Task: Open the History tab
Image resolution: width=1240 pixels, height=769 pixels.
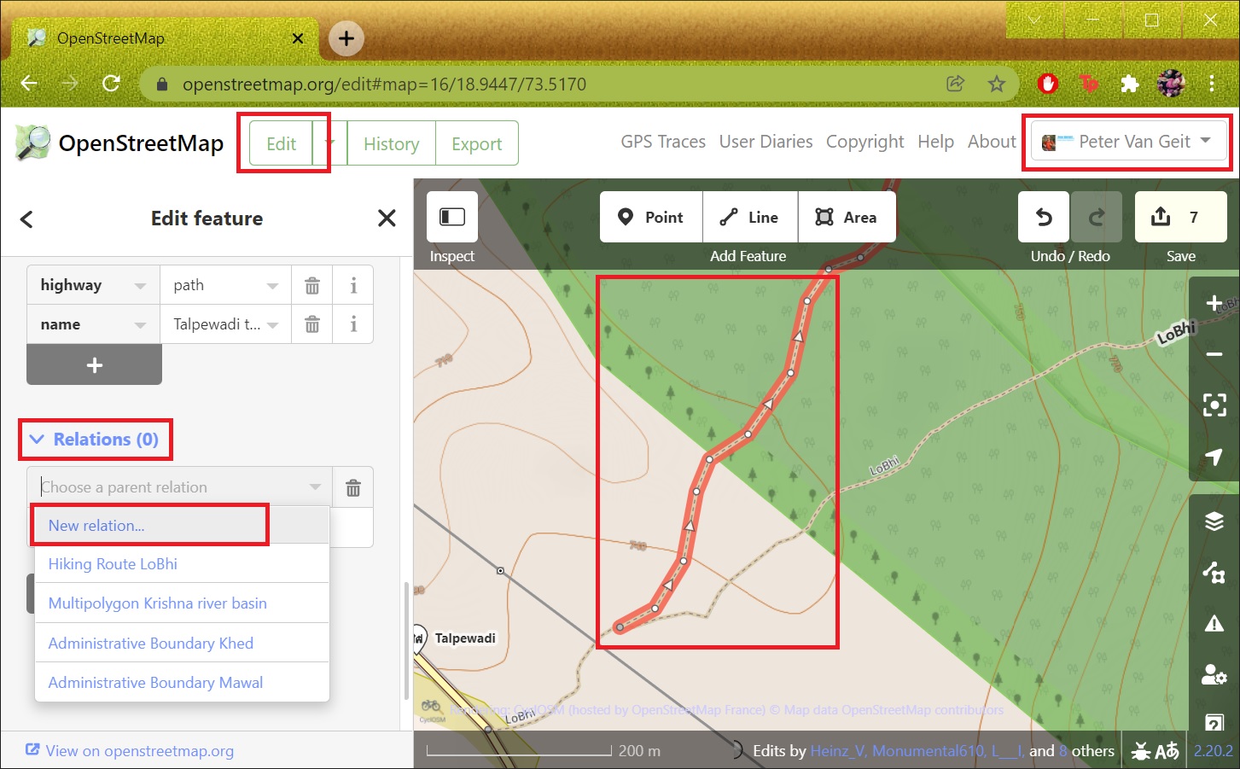Action: click(391, 143)
